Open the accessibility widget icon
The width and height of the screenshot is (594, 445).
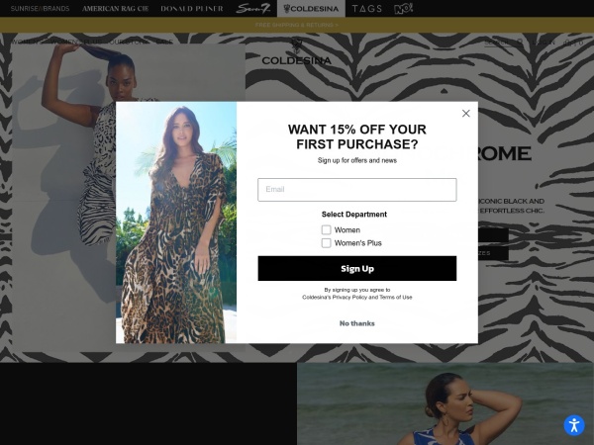tap(574, 425)
